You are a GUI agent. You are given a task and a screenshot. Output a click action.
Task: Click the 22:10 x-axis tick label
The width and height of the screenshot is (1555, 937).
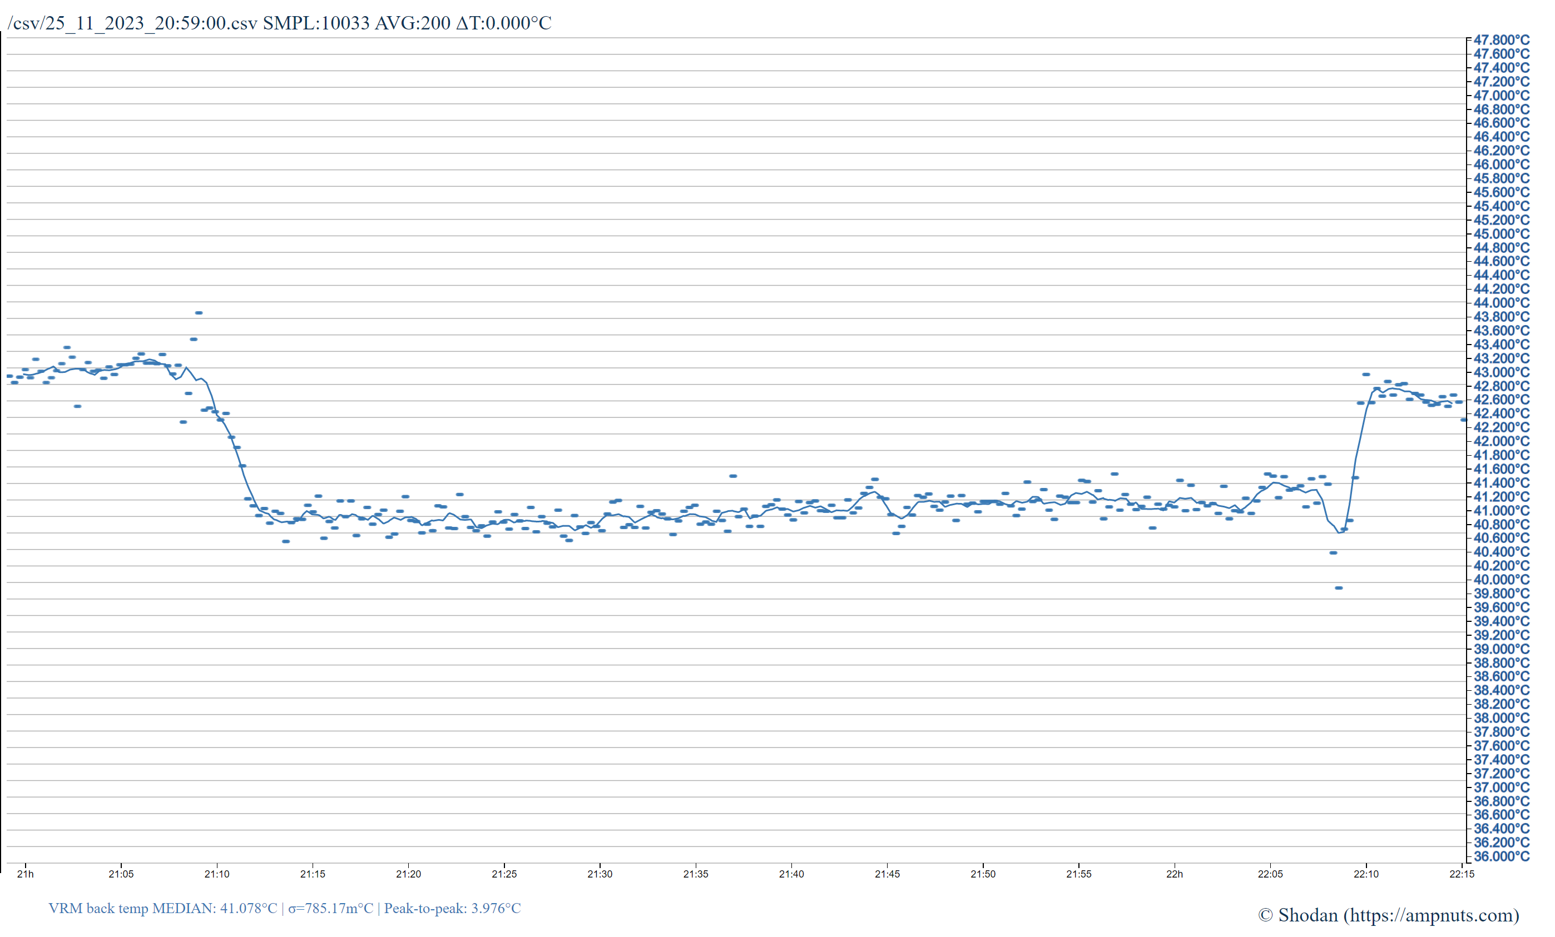click(x=1366, y=874)
